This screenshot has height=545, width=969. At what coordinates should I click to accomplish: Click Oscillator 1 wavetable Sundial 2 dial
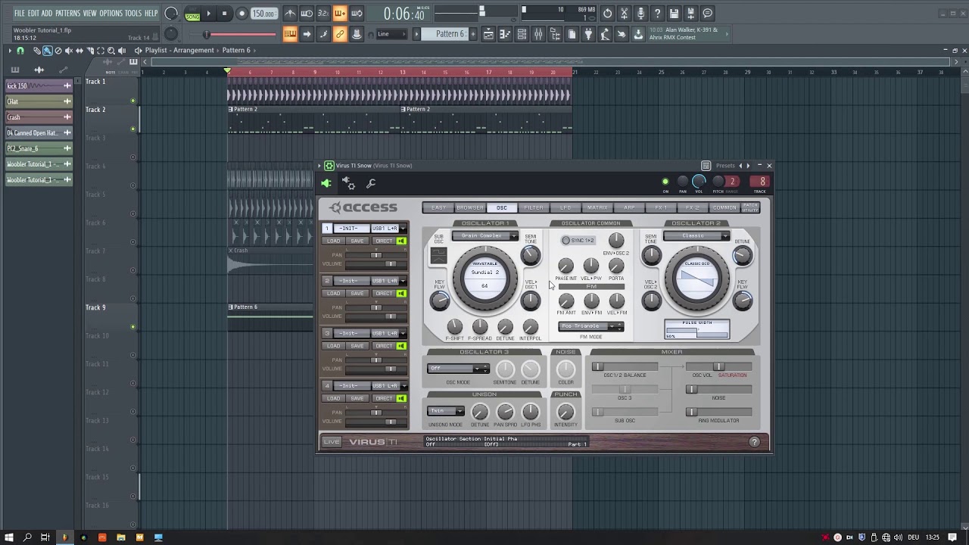[x=484, y=278]
